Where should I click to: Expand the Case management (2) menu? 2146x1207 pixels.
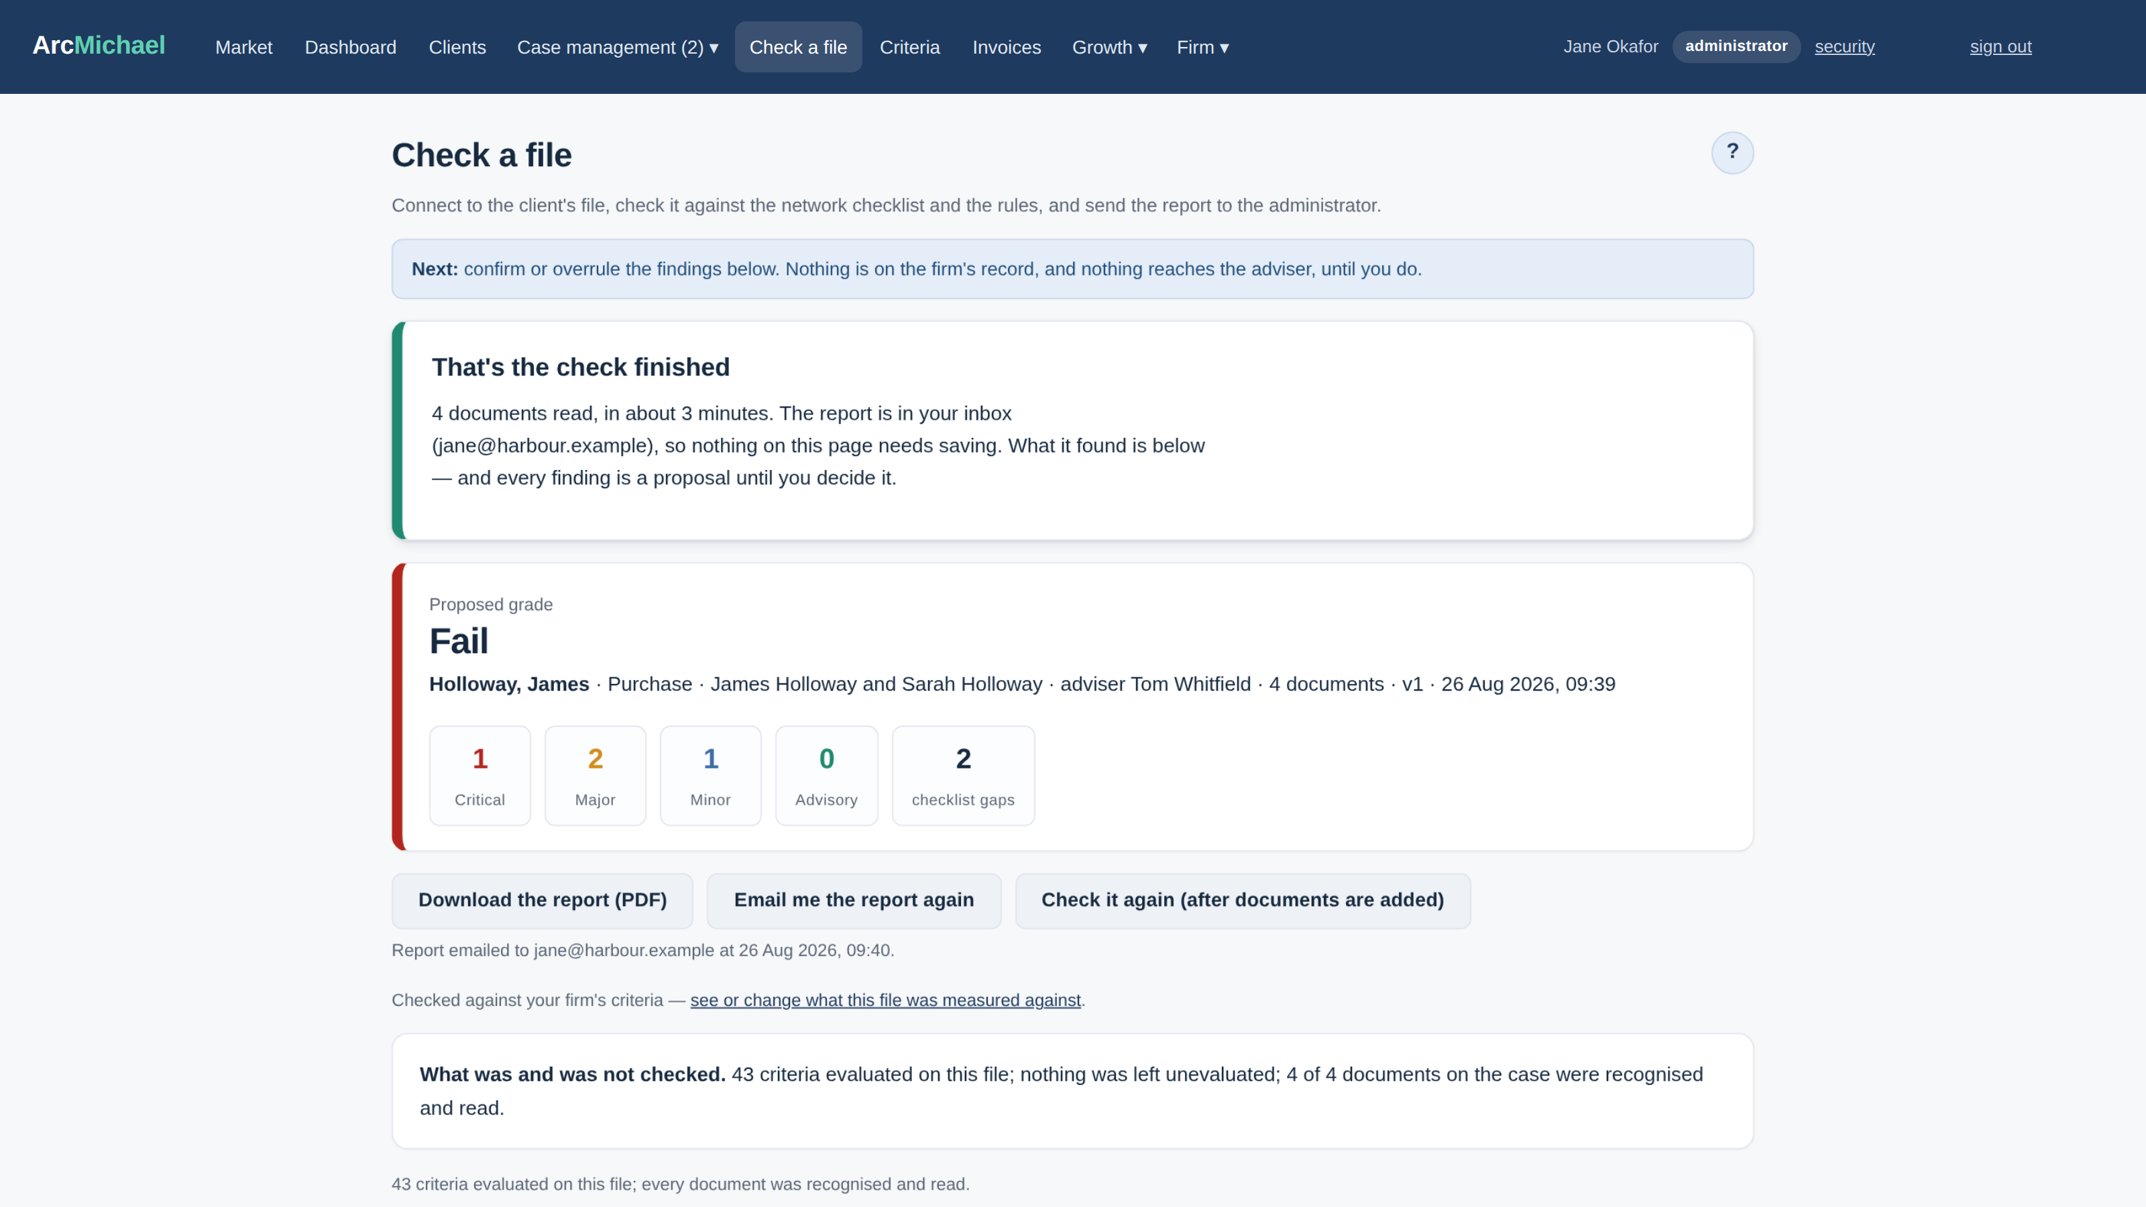pyautogui.click(x=617, y=48)
